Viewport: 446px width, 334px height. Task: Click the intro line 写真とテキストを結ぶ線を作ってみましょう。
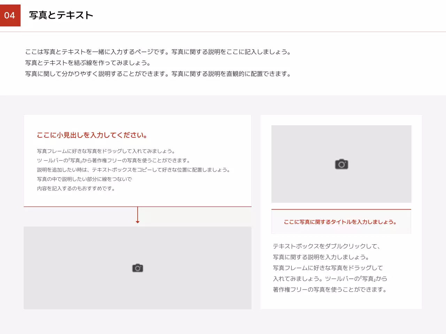[x=88, y=63]
